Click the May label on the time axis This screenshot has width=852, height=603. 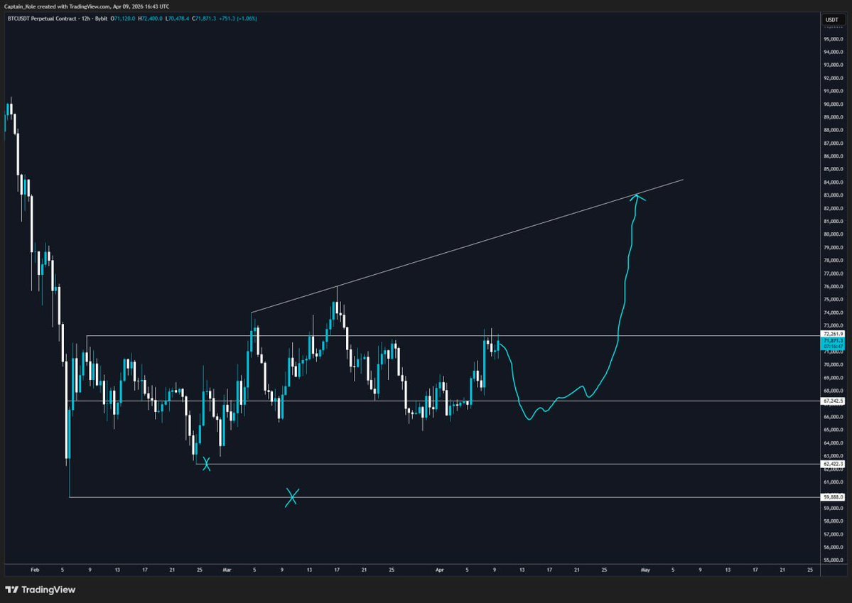(x=645, y=570)
